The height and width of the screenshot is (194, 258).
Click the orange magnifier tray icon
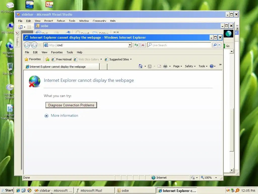[237, 190]
